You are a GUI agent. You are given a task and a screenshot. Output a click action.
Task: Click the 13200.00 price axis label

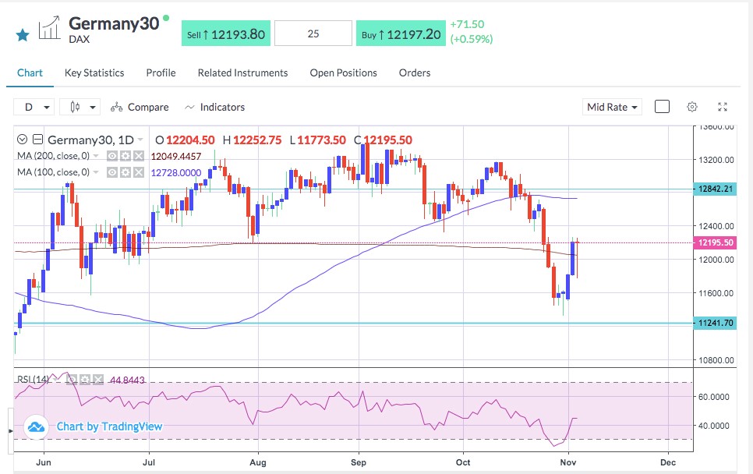[716, 160]
